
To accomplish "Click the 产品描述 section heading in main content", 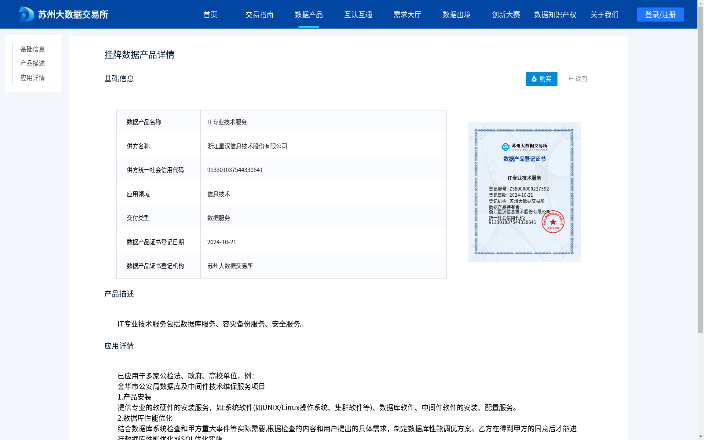I will pos(119,294).
